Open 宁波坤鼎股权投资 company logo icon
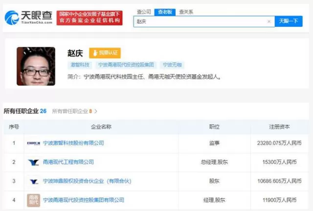The height and width of the screenshot is (211, 313). [x=34, y=181]
